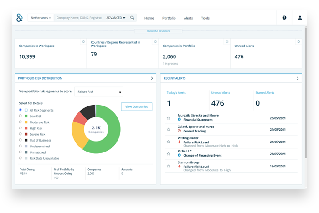Open Stanton Group company alert
Image resolution: width=319 pixels, height=213 pixels.
coord(188,162)
